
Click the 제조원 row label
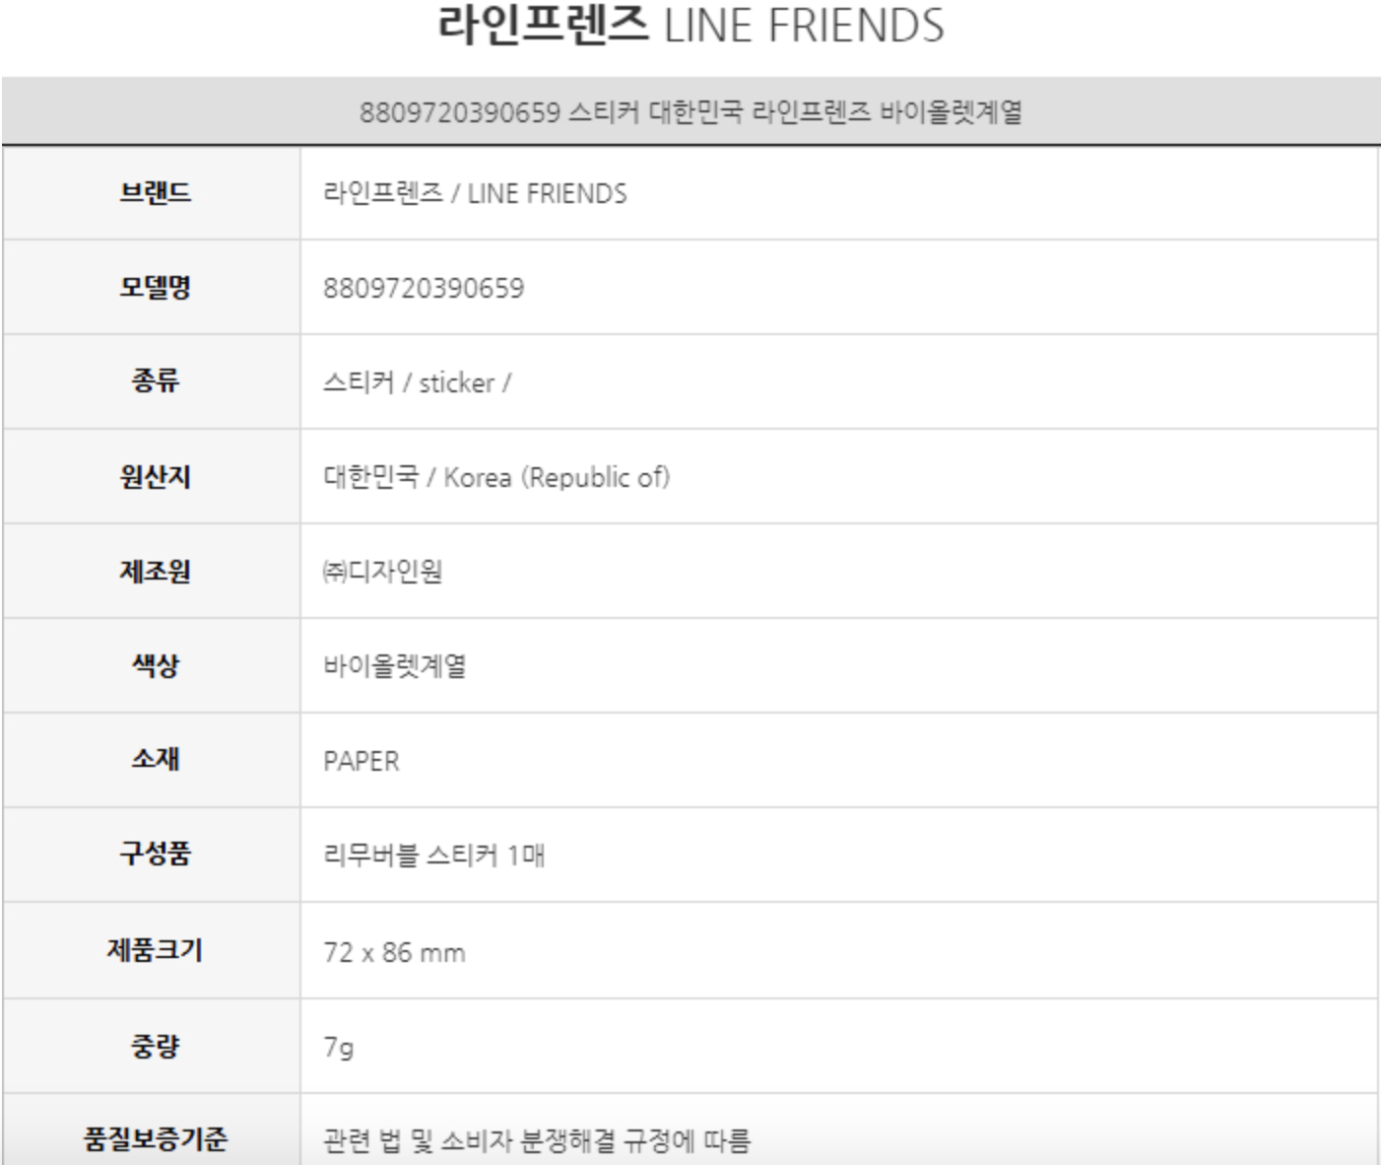[x=155, y=571]
